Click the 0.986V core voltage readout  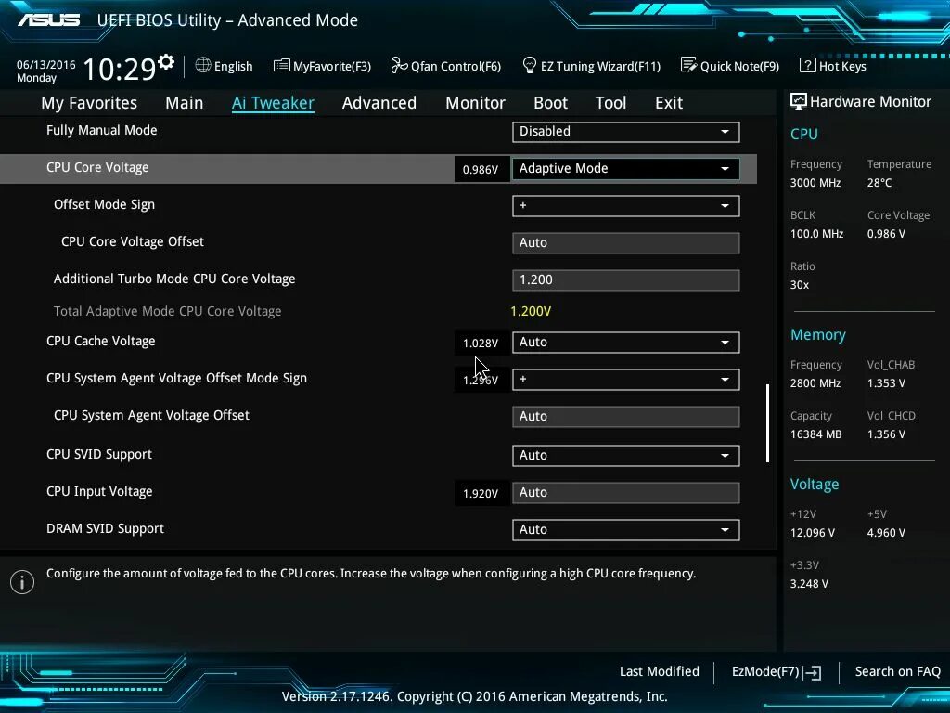[481, 169]
